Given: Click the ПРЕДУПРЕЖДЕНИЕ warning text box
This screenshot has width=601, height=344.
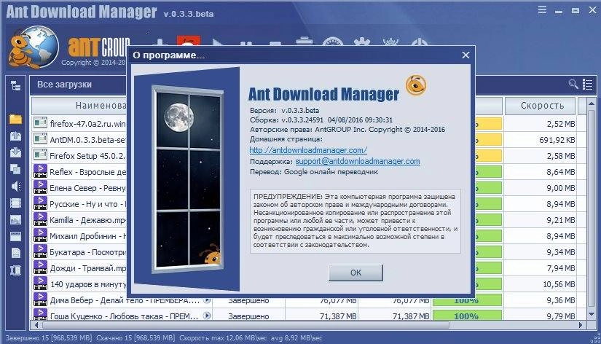Looking at the screenshot, I should click(356, 221).
